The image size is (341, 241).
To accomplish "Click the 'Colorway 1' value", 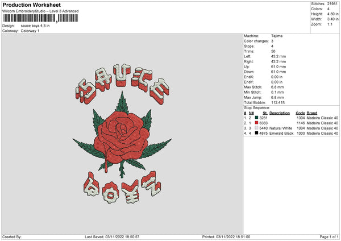I will click(x=30, y=31).
